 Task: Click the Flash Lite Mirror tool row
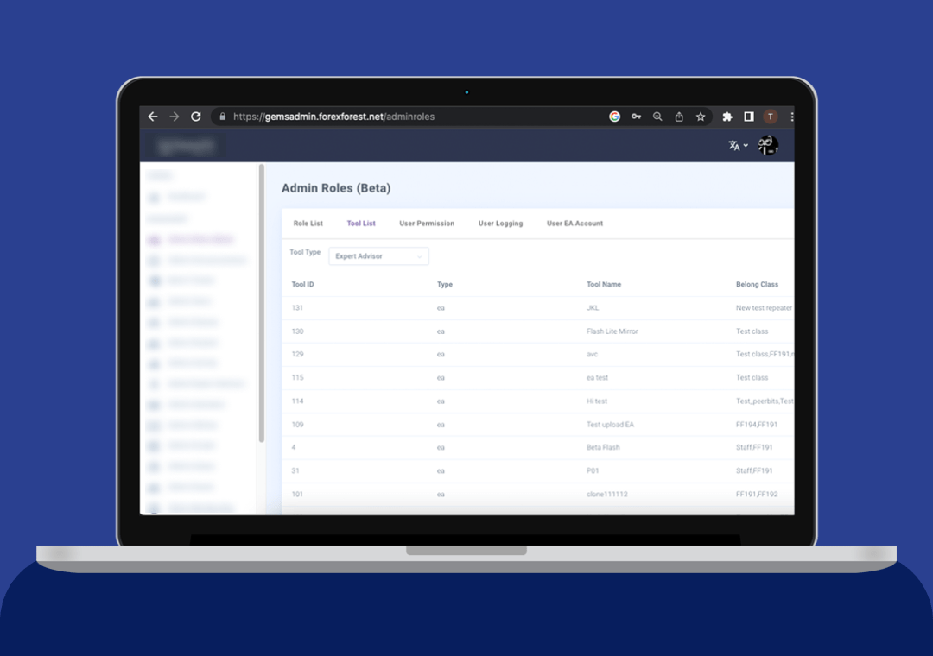click(x=612, y=331)
